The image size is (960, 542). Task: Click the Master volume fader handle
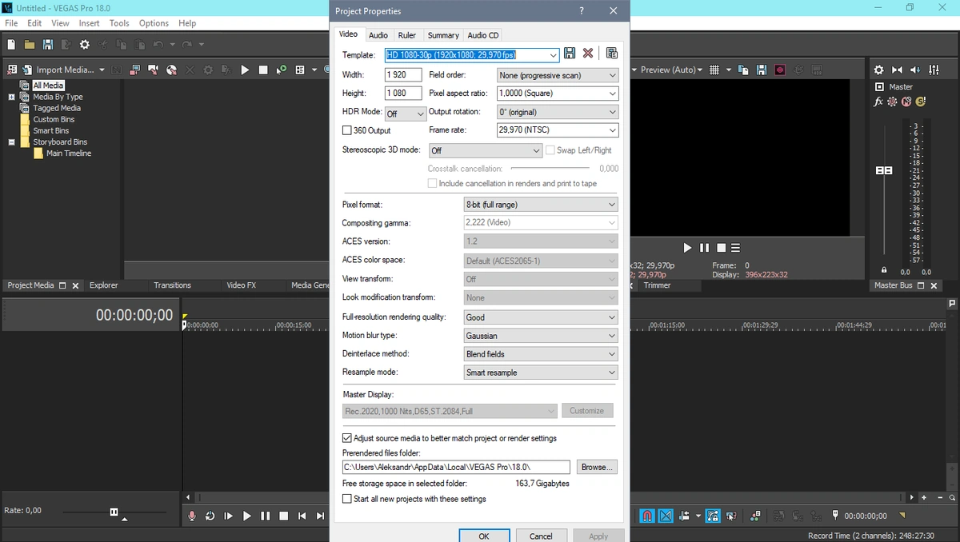click(884, 171)
